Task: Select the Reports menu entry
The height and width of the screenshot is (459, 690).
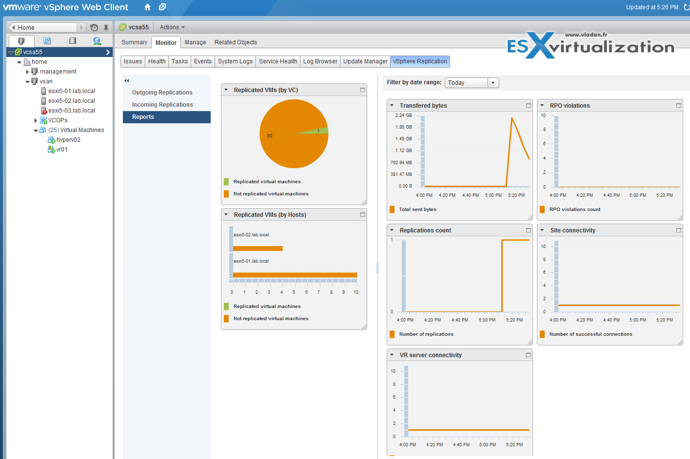Action: tap(167, 117)
